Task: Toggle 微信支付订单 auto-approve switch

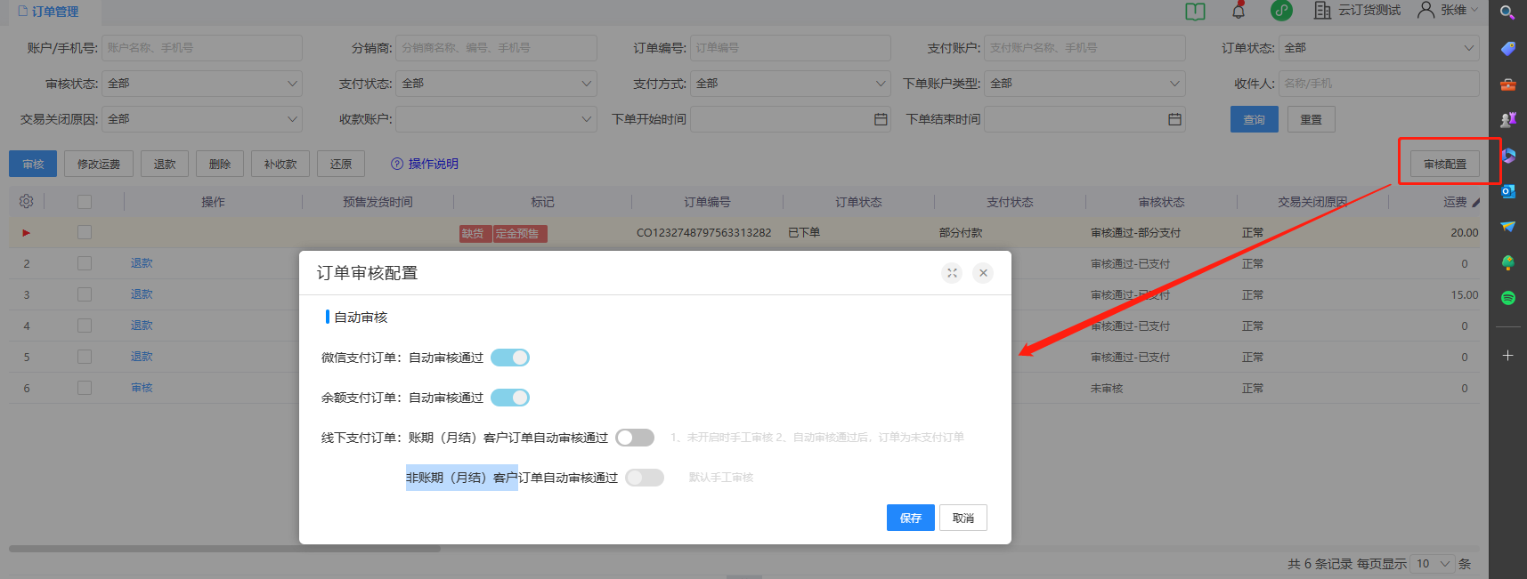Action: point(510,358)
